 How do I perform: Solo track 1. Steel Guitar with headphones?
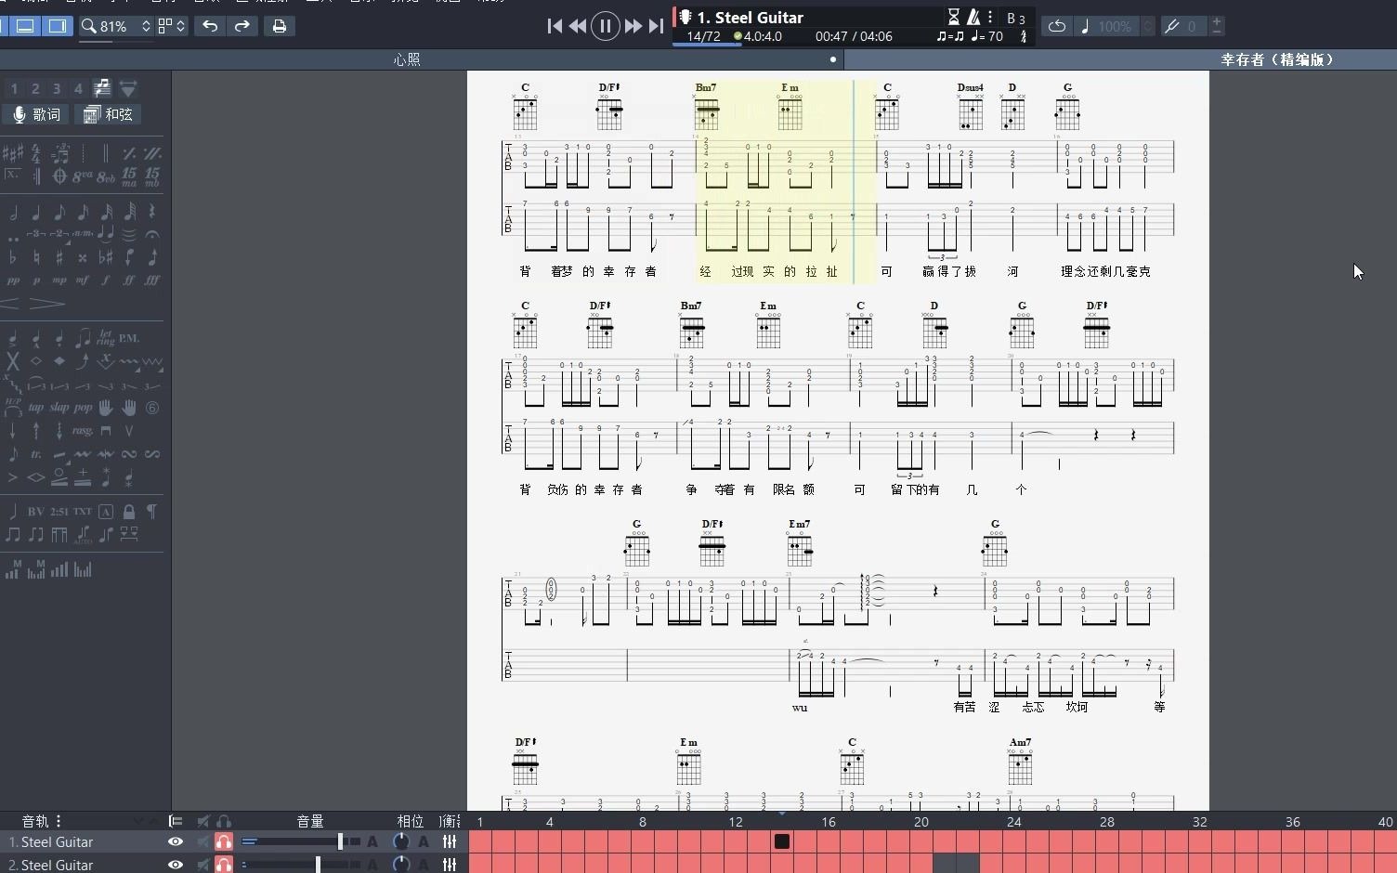coord(223,841)
